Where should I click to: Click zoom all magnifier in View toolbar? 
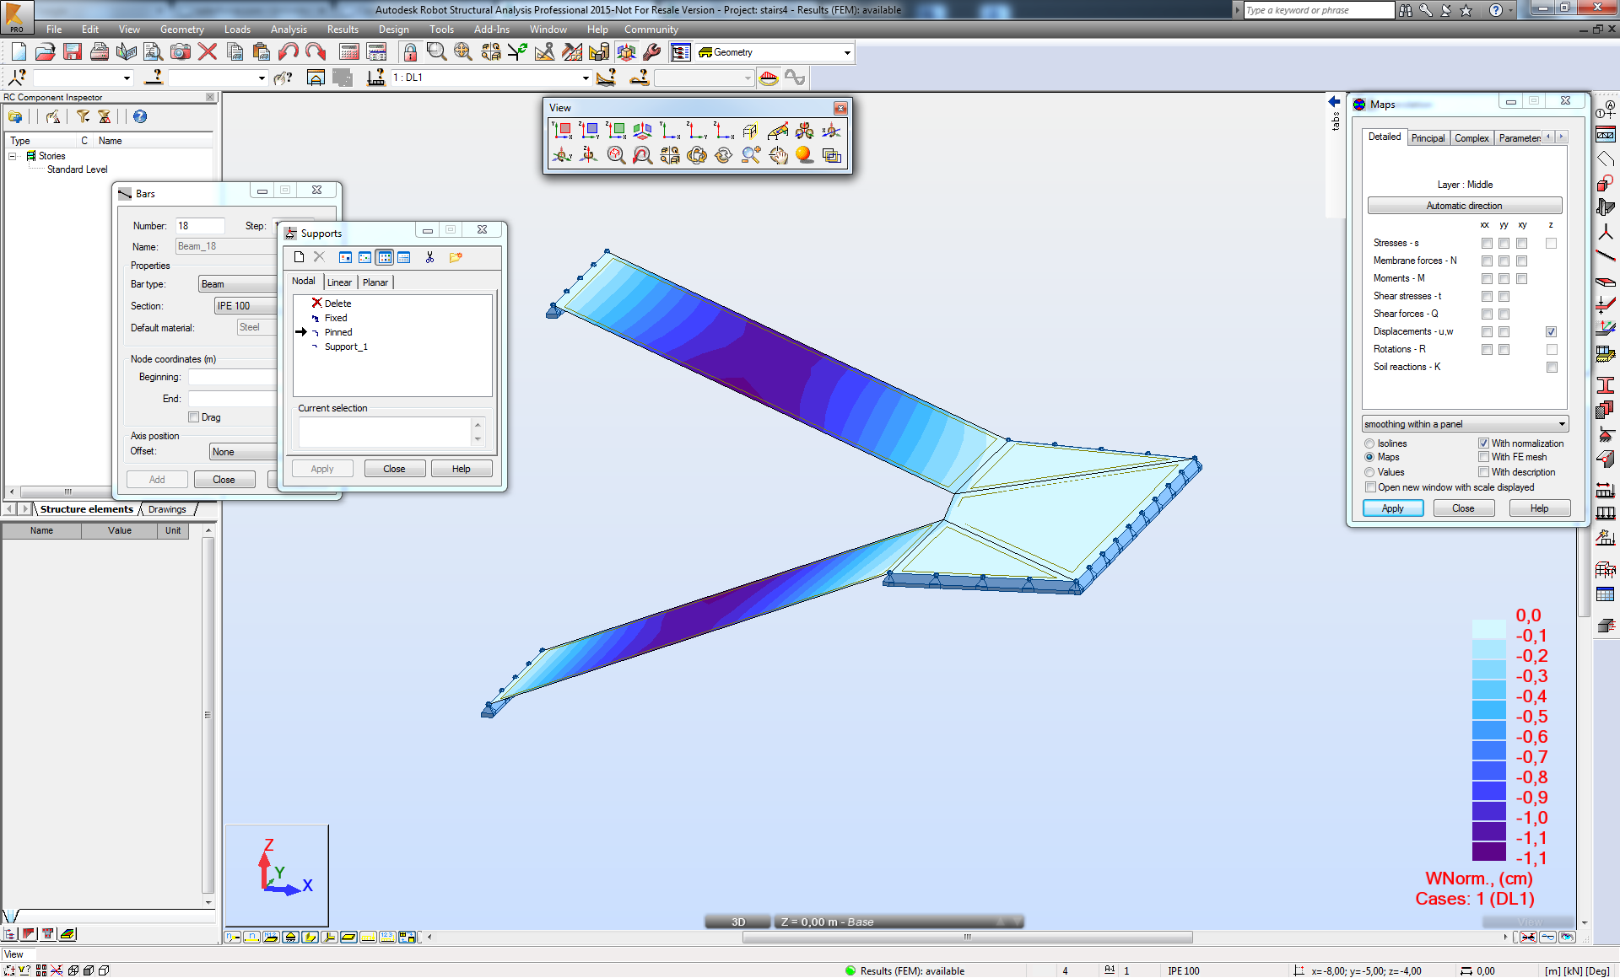pos(616,155)
